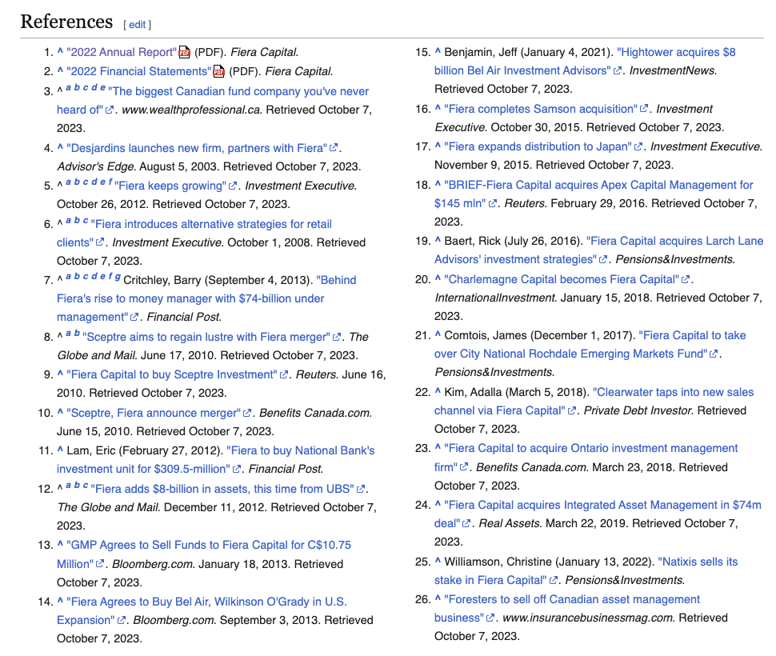Follow "GMP Agrees to Sell Funds" link
776x656 pixels.
click(x=208, y=546)
